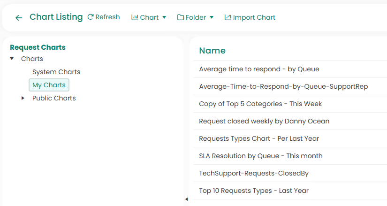Viewport: 387px width, 206px height.
Task: Collapse the Charts tree node
Action: pos(12,59)
